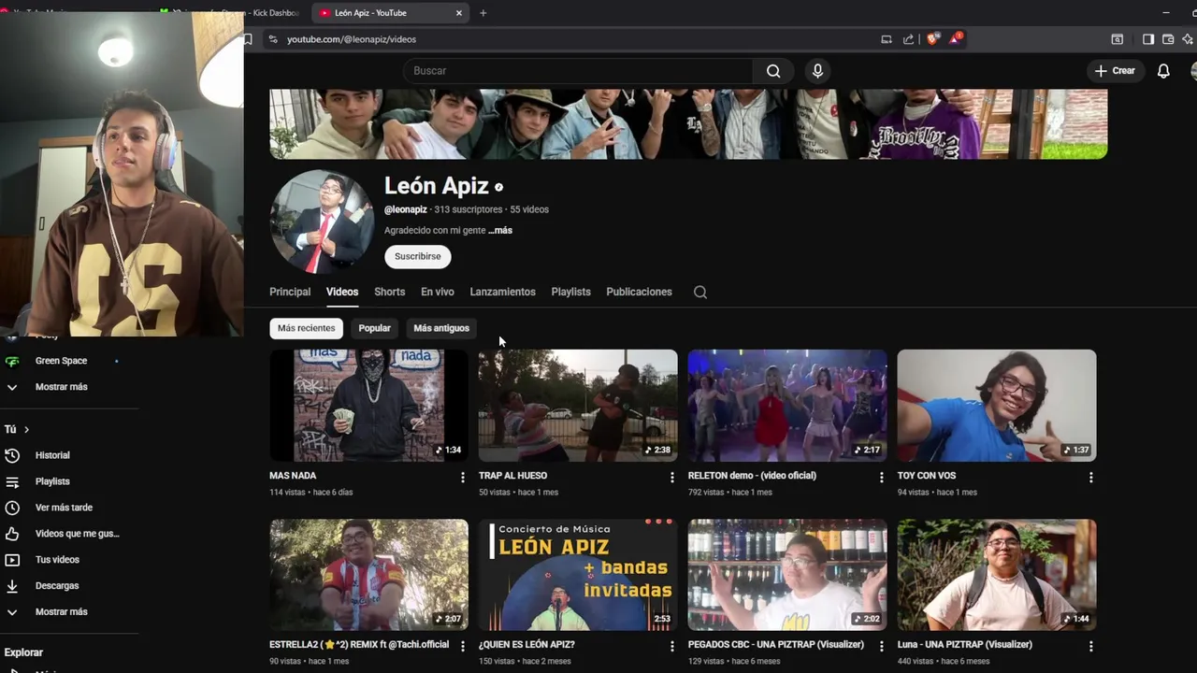Open Historial in sidebar
1197x673 pixels.
[x=52, y=455]
